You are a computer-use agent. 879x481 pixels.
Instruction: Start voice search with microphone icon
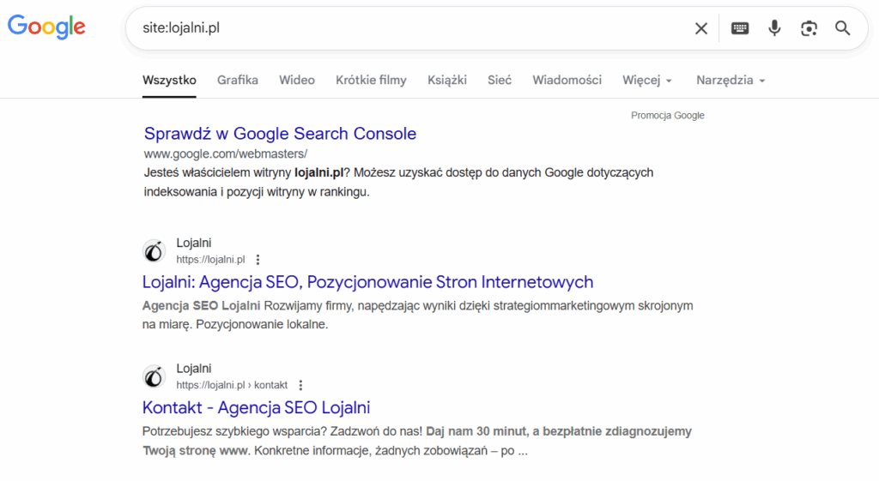774,28
